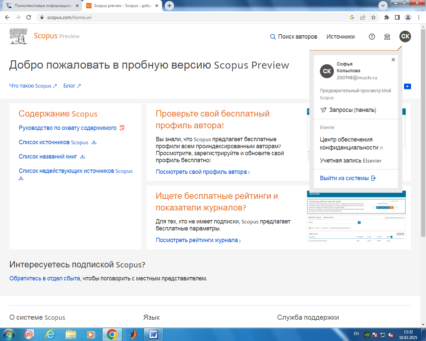Click the browser reload button
This screenshot has width=426, height=341.
pyautogui.click(x=29, y=17)
